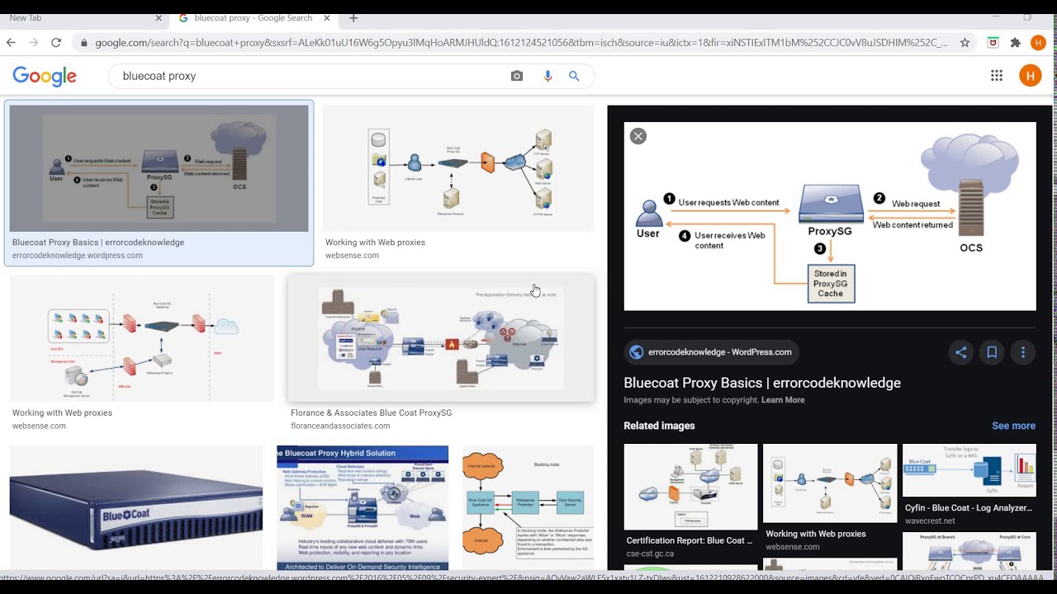Open a new tab with the plus button
1057x594 pixels.
tap(353, 18)
